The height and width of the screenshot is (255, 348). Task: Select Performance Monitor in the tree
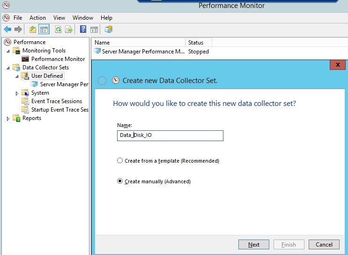tap(58, 59)
